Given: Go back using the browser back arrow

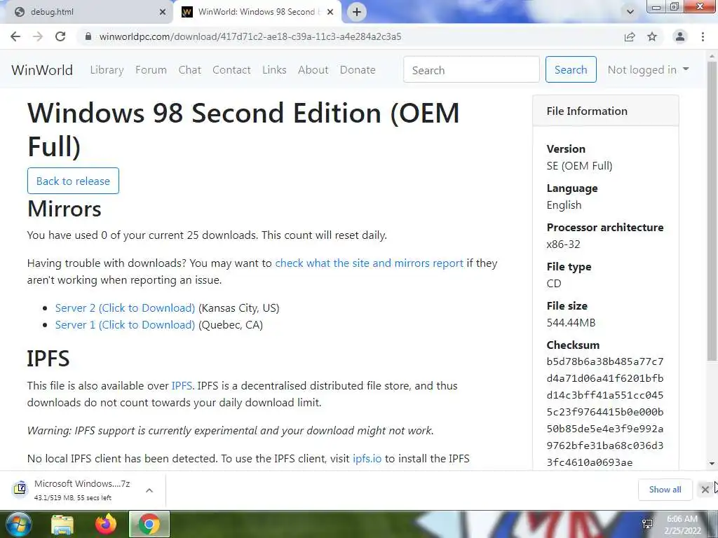Looking at the screenshot, I should tap(15, 36).
